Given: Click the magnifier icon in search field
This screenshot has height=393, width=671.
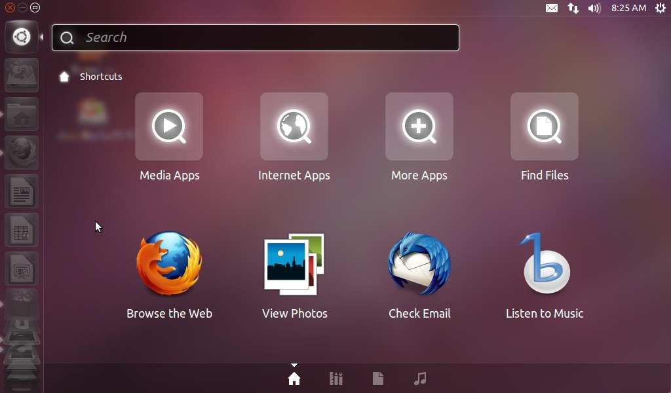Looking at the screenshot, I should (67, 38).
